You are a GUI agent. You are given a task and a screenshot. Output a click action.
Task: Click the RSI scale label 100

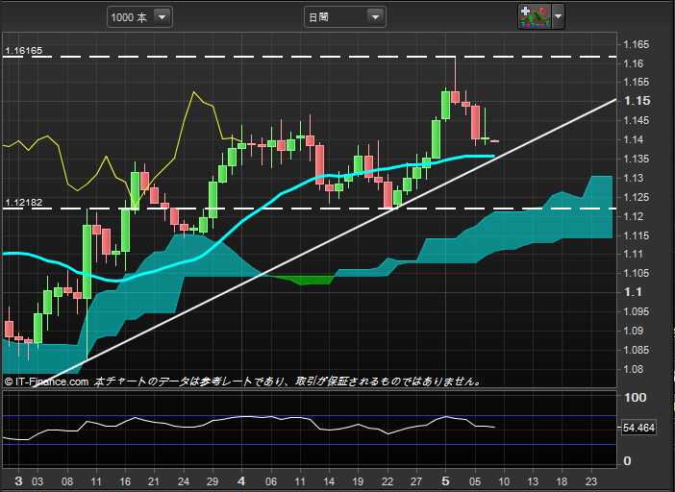pyautogui.click(x=635, y=398)
